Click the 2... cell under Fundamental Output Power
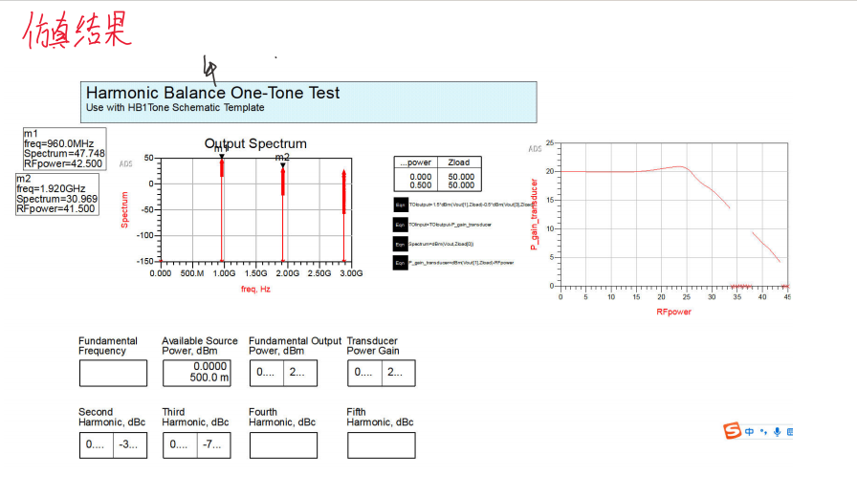The width and height of the screenshot is (857, 497). pyautogui.click(x=300, y=373)
